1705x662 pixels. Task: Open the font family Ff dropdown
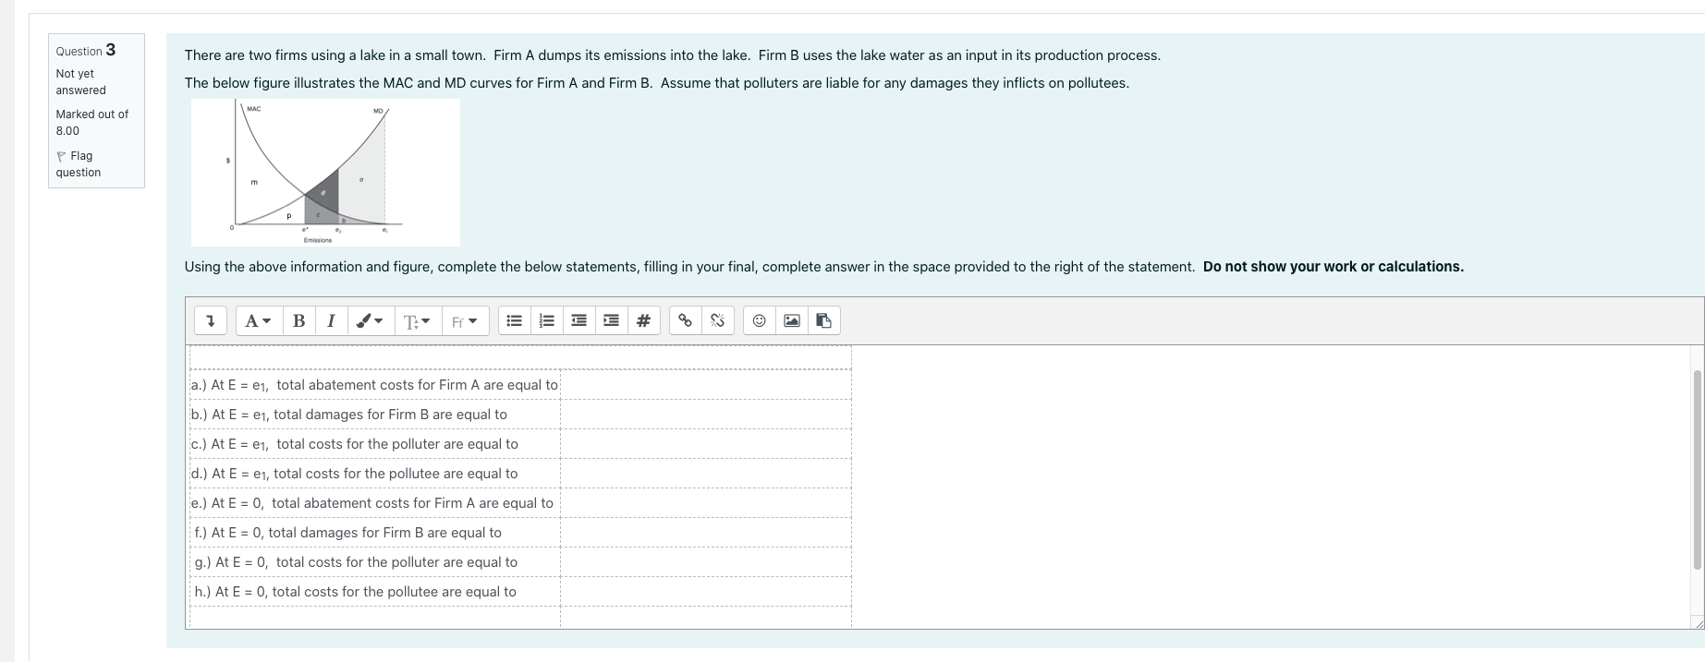click(x=465, y=320)
